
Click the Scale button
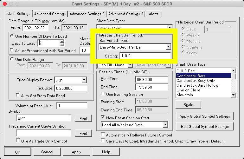[x=188, y=104]
